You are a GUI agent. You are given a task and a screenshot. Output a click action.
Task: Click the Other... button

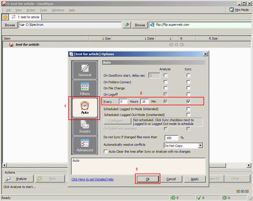pos(237,179)
